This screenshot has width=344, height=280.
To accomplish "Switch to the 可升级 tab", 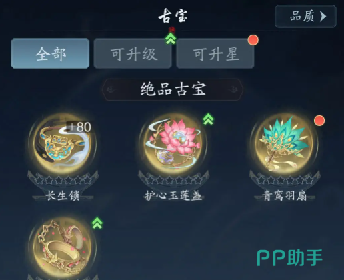I will point(133,53).
